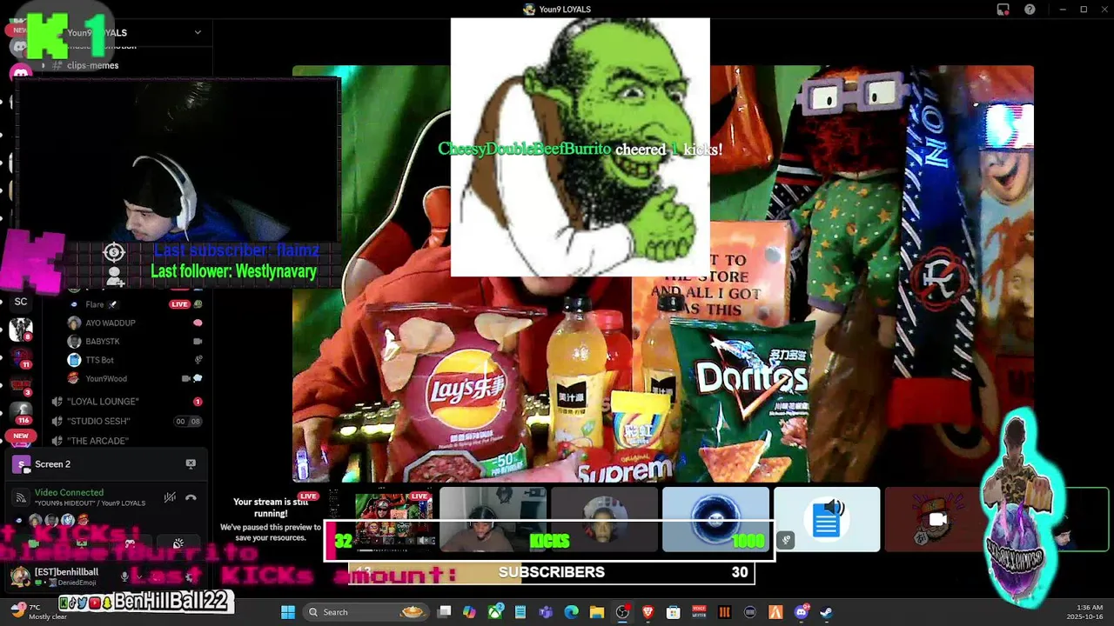Open the Windows Start menu

[288, 612]
